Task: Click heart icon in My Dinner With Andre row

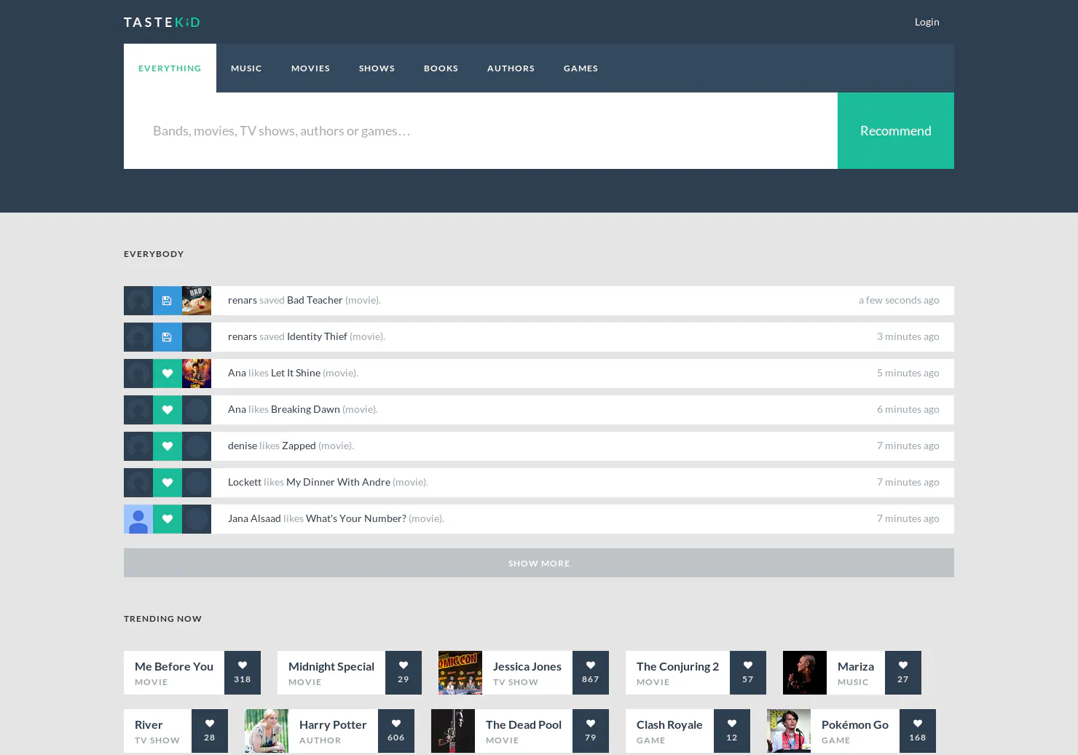Action: 168,483
